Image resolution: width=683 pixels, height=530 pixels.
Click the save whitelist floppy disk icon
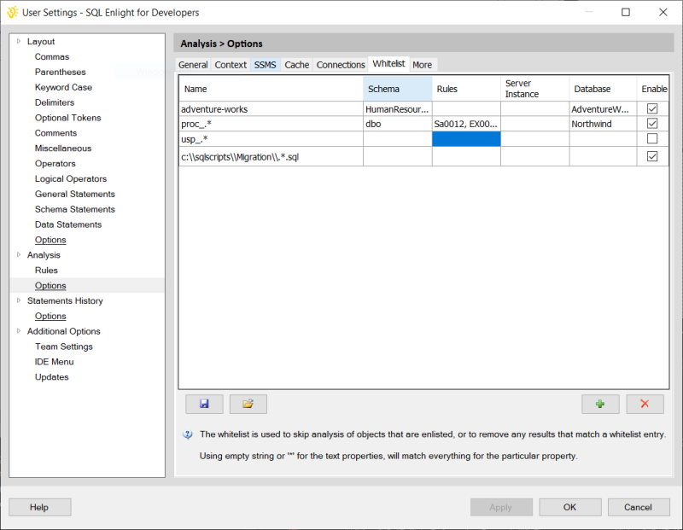click(x=204, y=404)
